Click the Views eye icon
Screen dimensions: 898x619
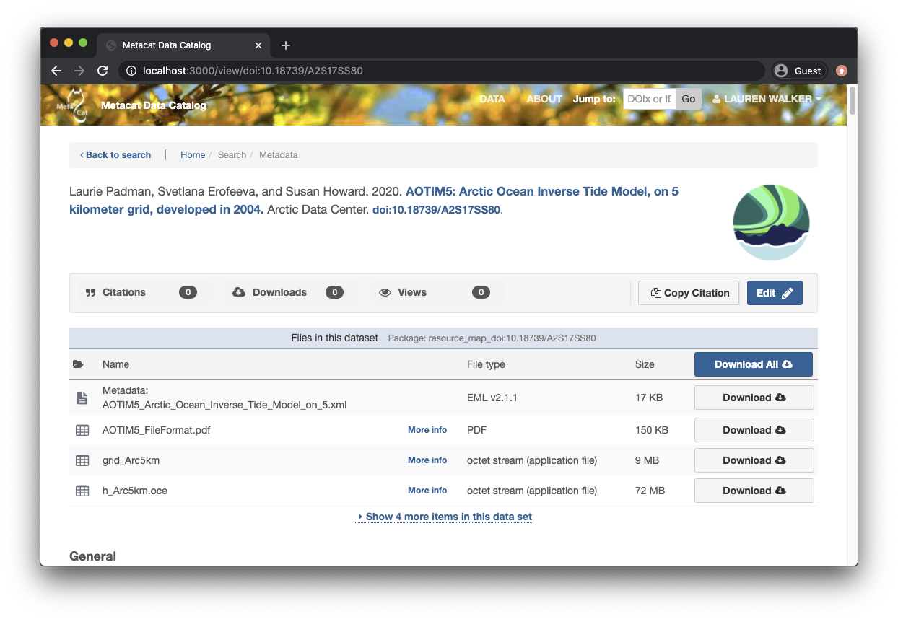point(385,293)
